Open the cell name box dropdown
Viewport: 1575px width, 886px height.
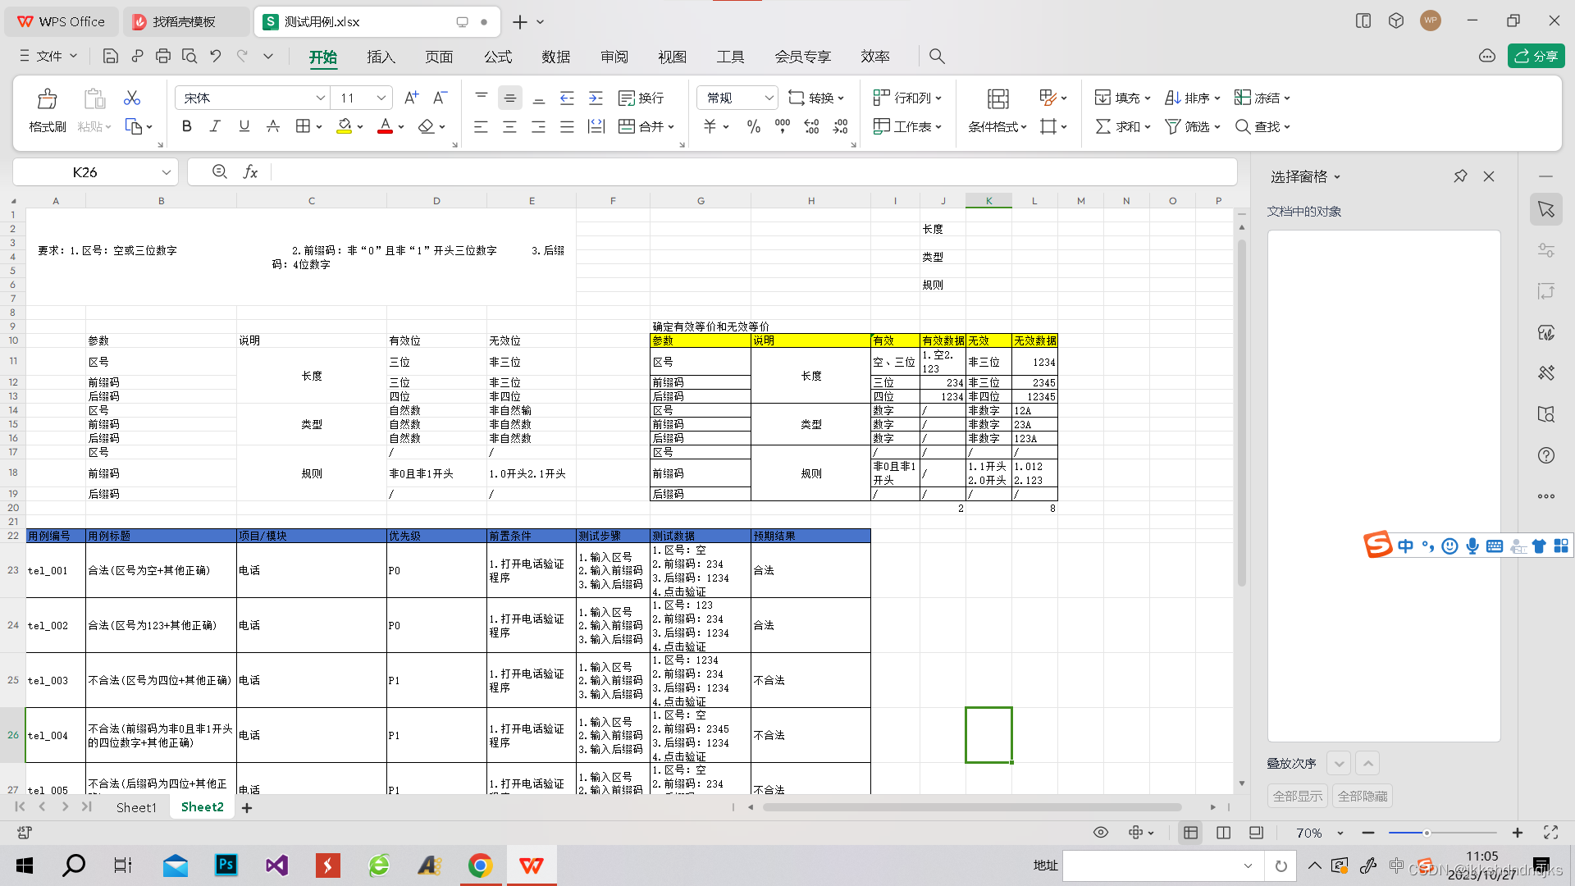click(166, 172)
